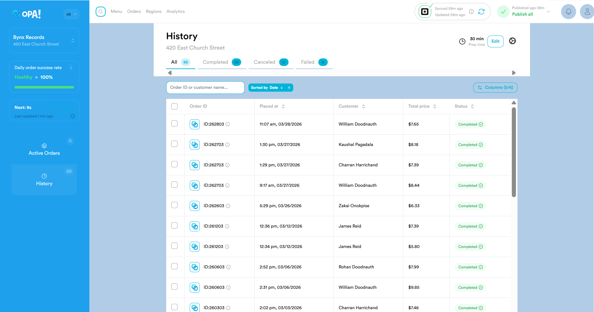The height and width of the screenshot is (312, 594).
Task: Open History settings with the gear icon
Action: pos(512,41)
